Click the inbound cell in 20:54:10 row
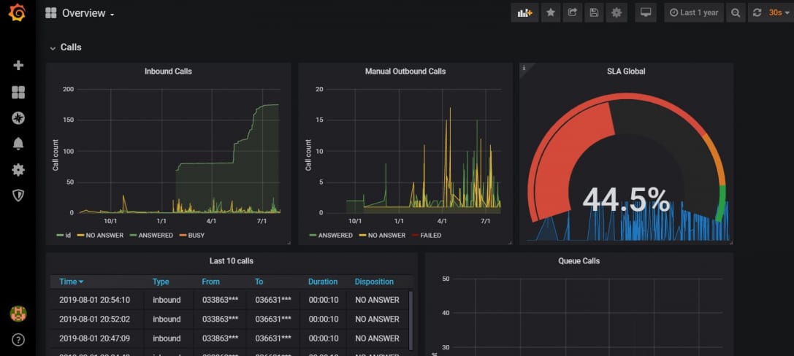The height and width of the screenshot is (356, 794). click(x=167, y=300)
